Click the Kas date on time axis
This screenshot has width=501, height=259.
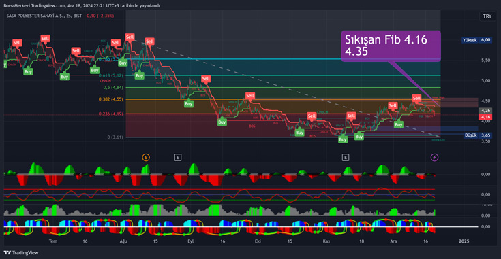coord(327,241)
